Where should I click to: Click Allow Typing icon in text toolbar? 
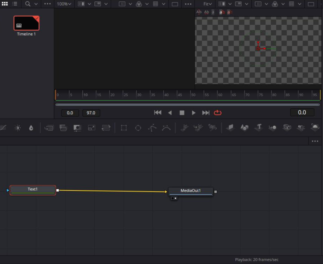(199, 12)
